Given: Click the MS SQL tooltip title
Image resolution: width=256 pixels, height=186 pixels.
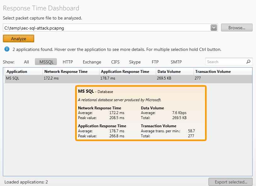Looking at the screenshot, I should pyautogui.click(x=86, y=91).
